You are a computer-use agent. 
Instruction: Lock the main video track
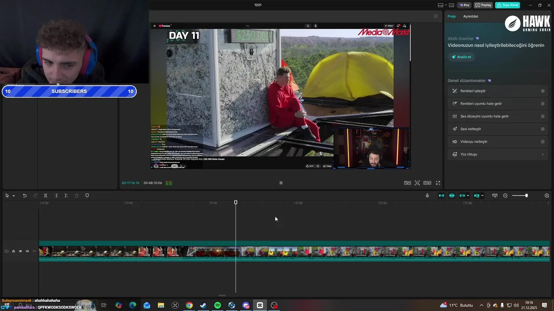coord(13,251)
